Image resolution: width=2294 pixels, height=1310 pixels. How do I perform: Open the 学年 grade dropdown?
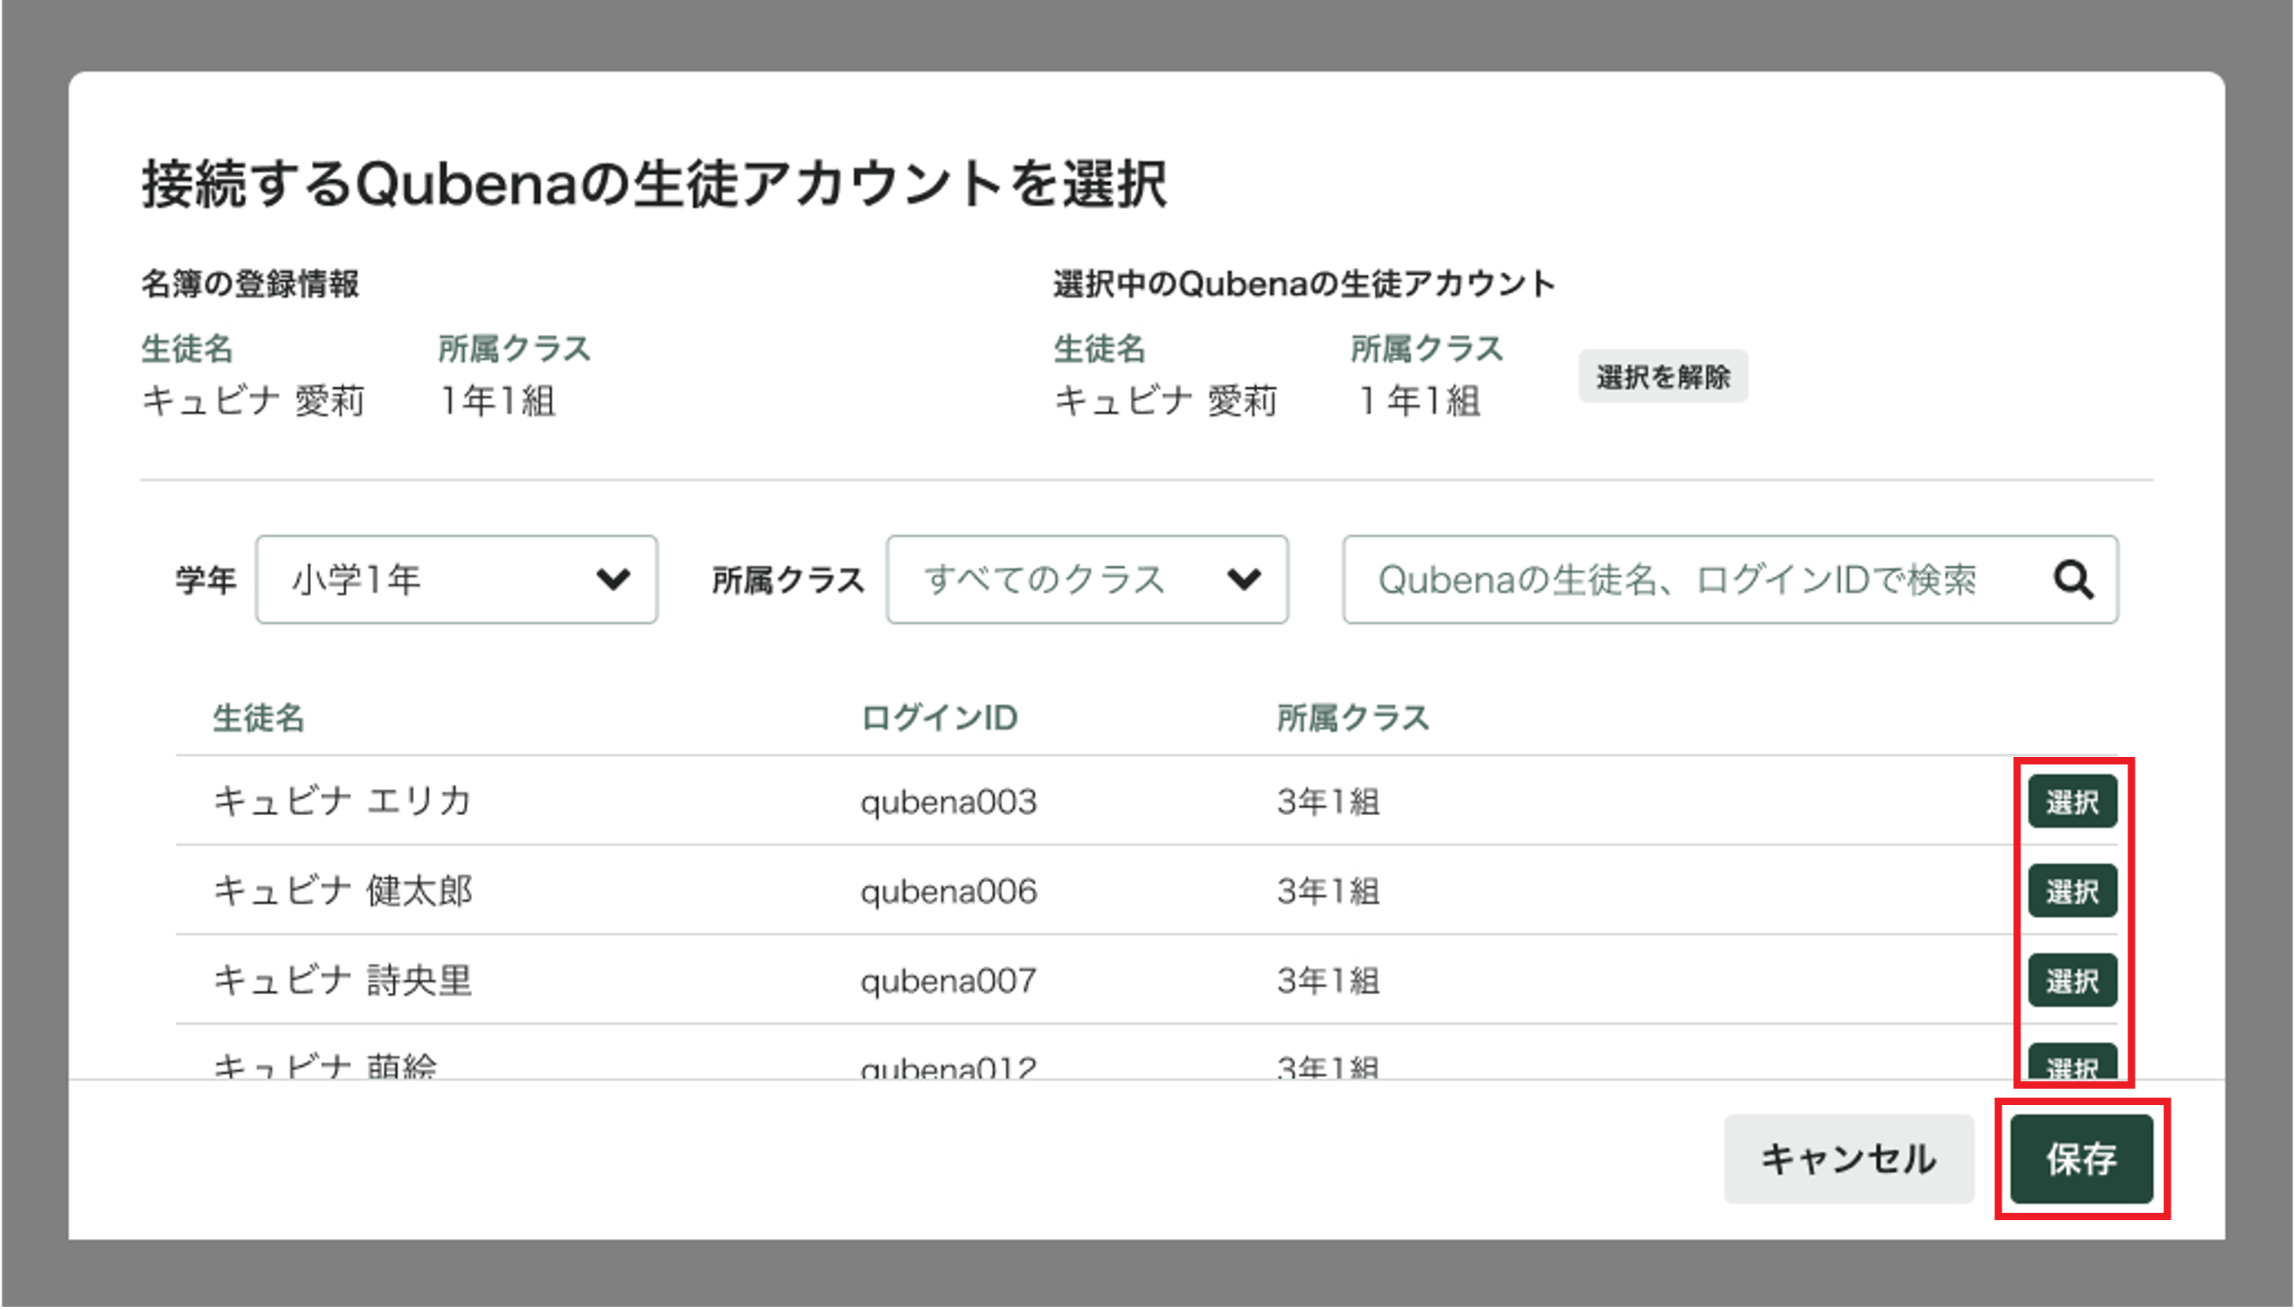456,579
